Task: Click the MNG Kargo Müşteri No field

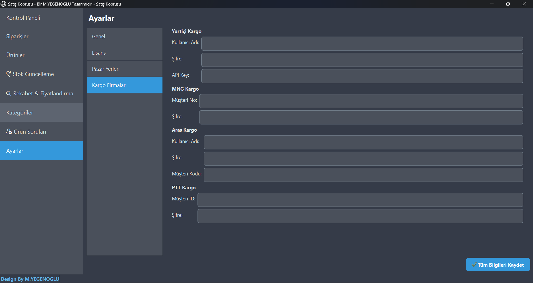Action: click(x=361, y=101)
